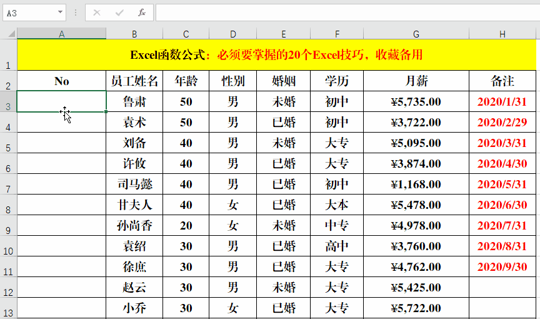Click the '中专' education cell for 孙尚香
Image resolution: width=540 pixels, height=319 pixels.
point(337,226)
